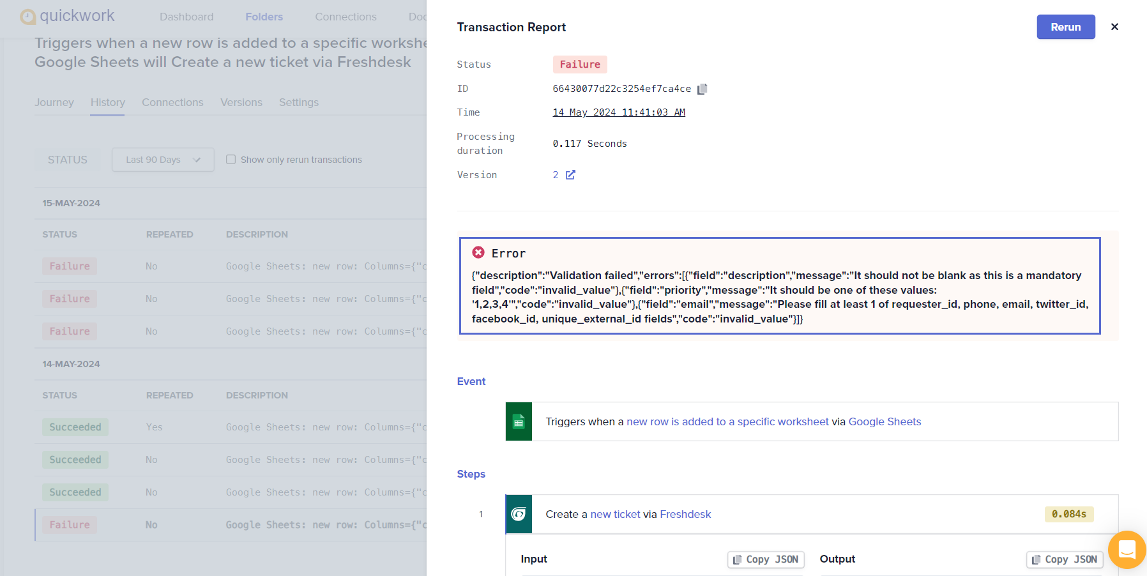
Task: Open top Connections menu
Action: pos(346,17)
